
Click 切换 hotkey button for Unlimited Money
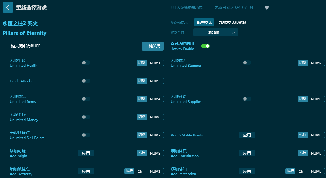(x=142, y=117)
